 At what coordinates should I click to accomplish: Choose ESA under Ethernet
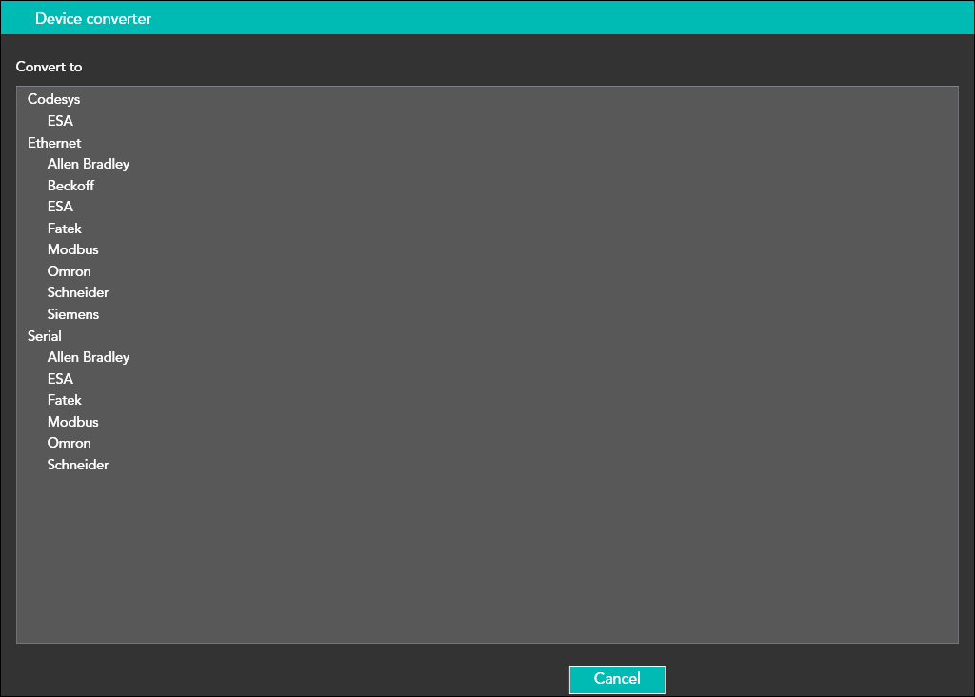pos(60,207)
